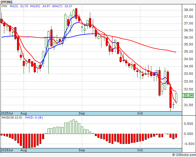Click the 34.00 price axis label
The height and width of the screenshot is (157, 196).
tap(189, 66)
